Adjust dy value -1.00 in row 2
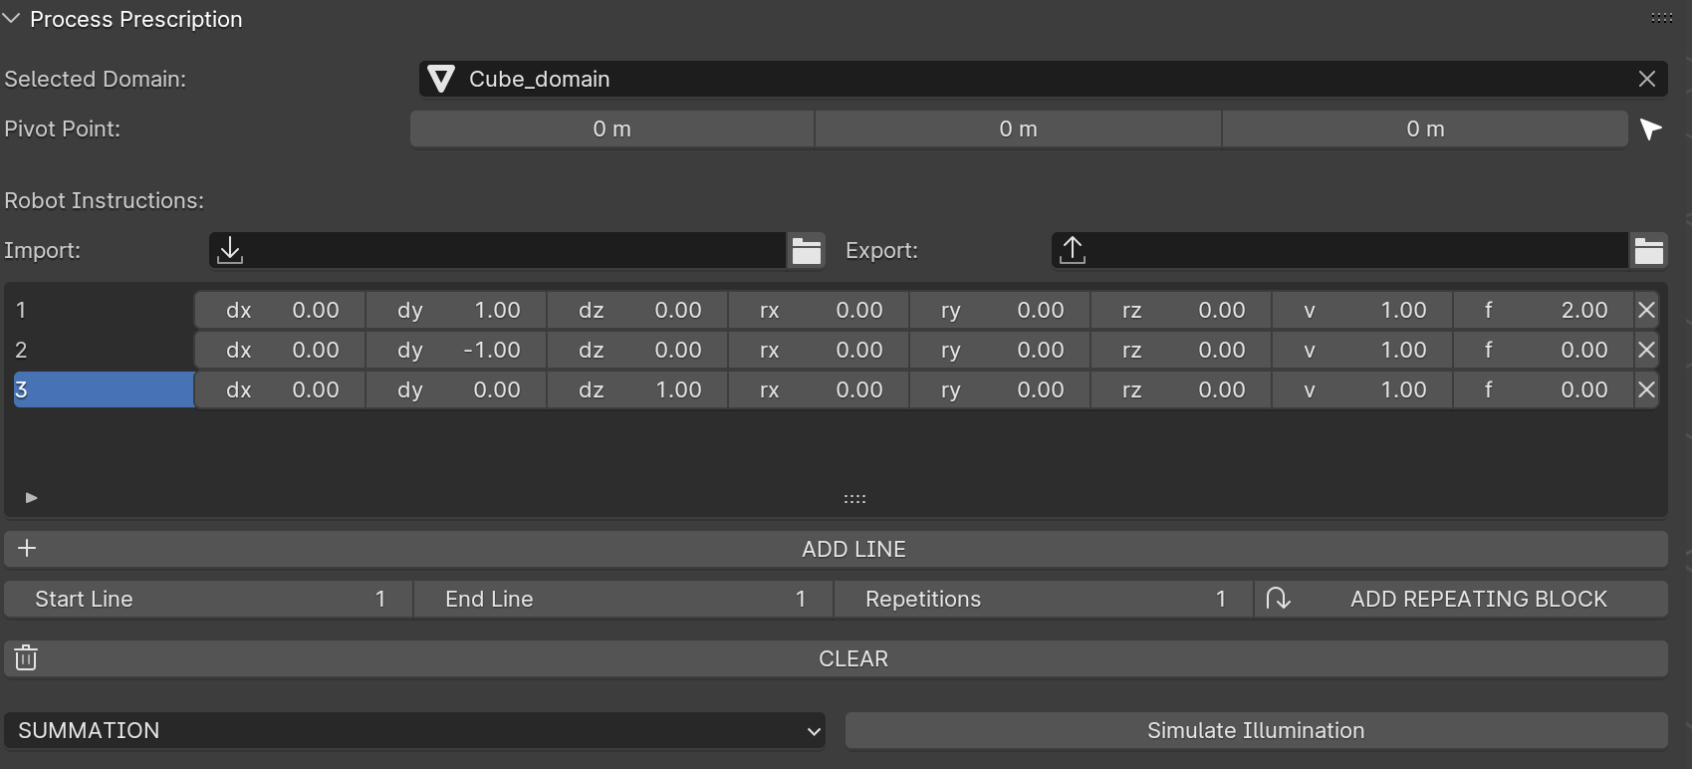Viewport: 1692px width, 769px height. tap(456, 350)
